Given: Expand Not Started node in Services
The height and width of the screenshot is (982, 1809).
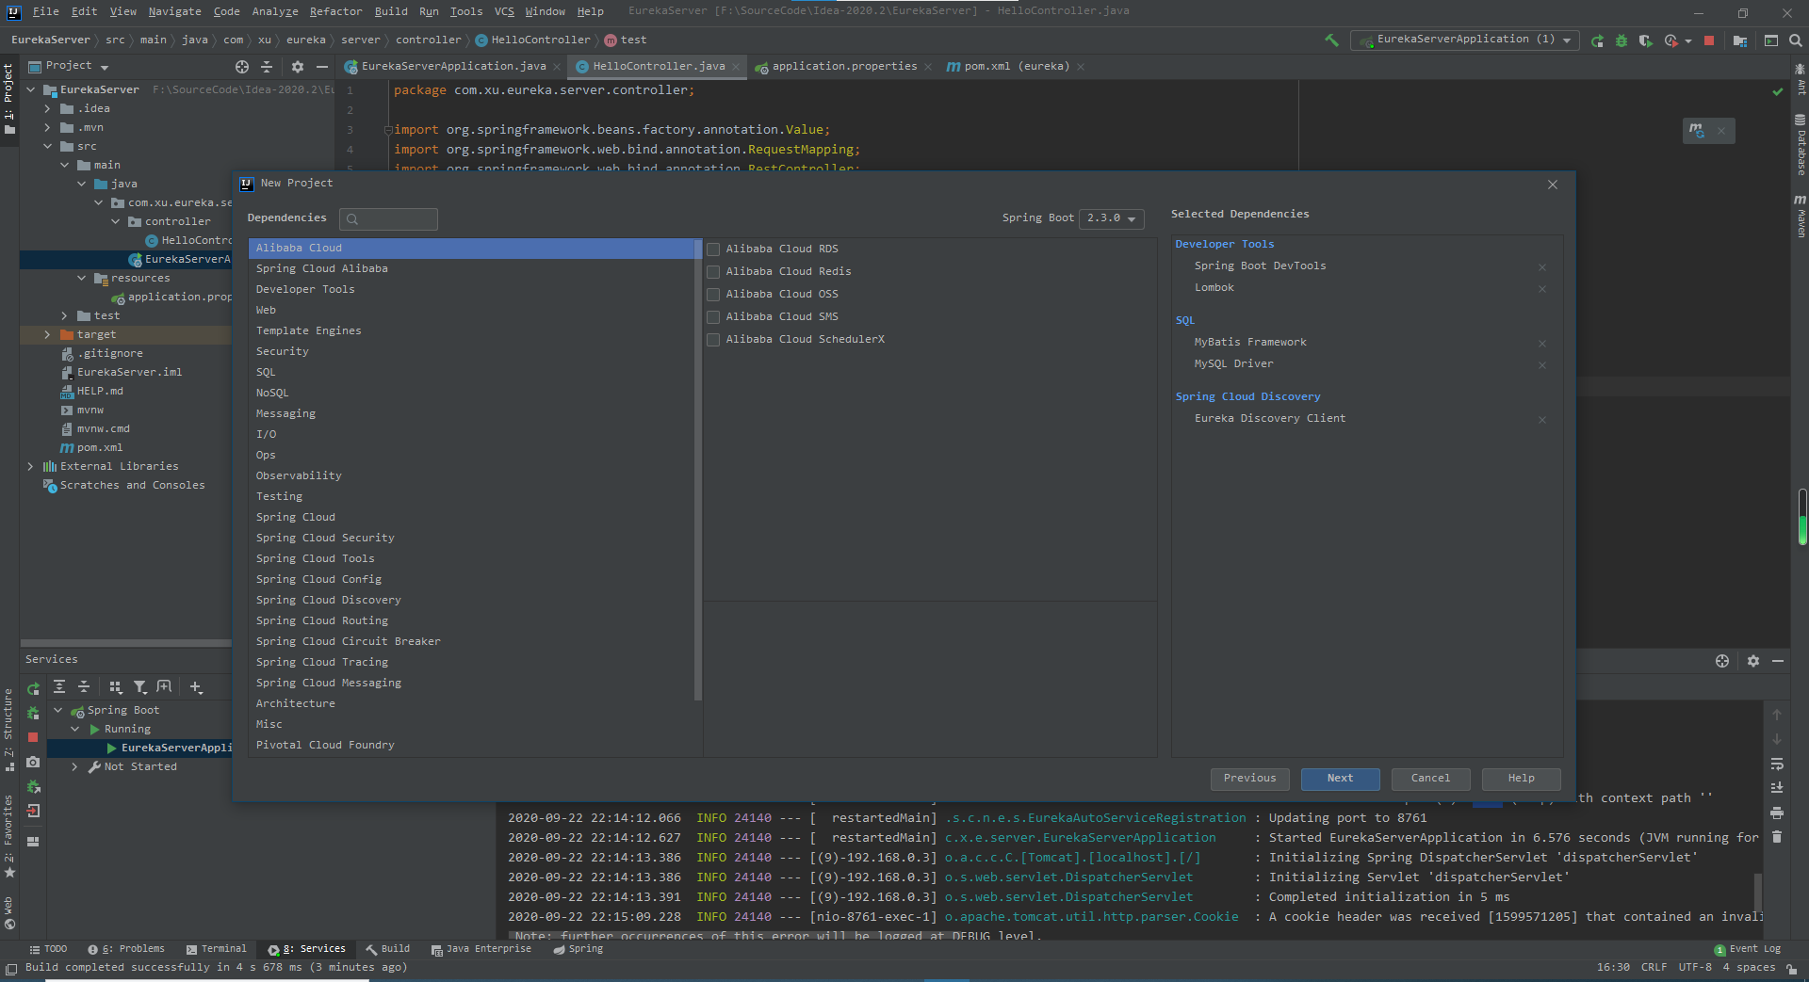Looking at the screenshot, I should click(x=74, y=767).
